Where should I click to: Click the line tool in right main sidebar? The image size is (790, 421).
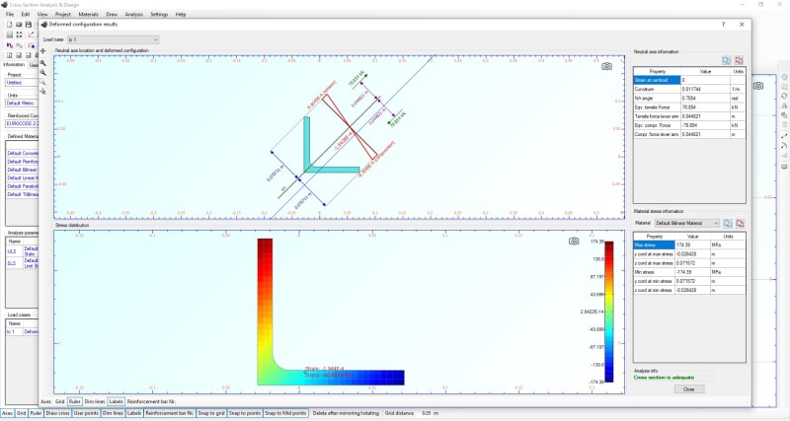(x=784, y=136)
